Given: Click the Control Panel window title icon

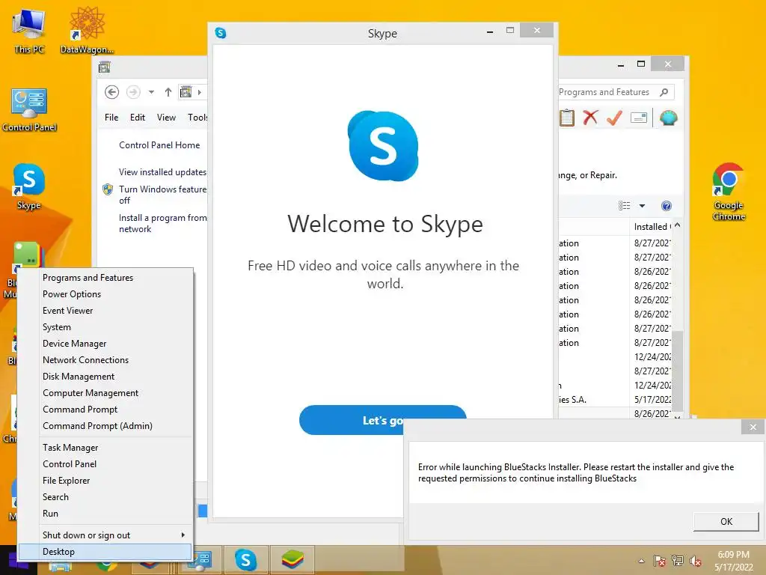Looking at the screenshot, I should 104,67.
